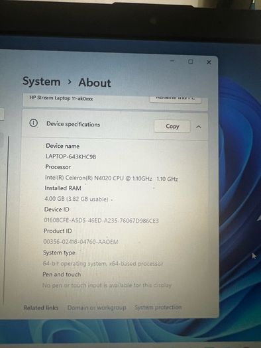This screenshot has width=261, height=348.
Task: Click the Product ID label
Action: click(58, 231)
